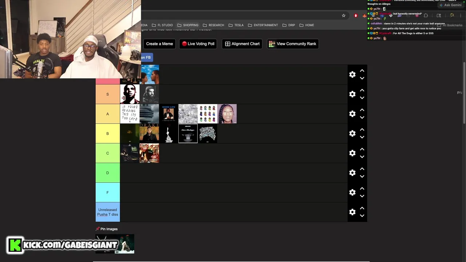Open settings gear for the F tier row

352,192
